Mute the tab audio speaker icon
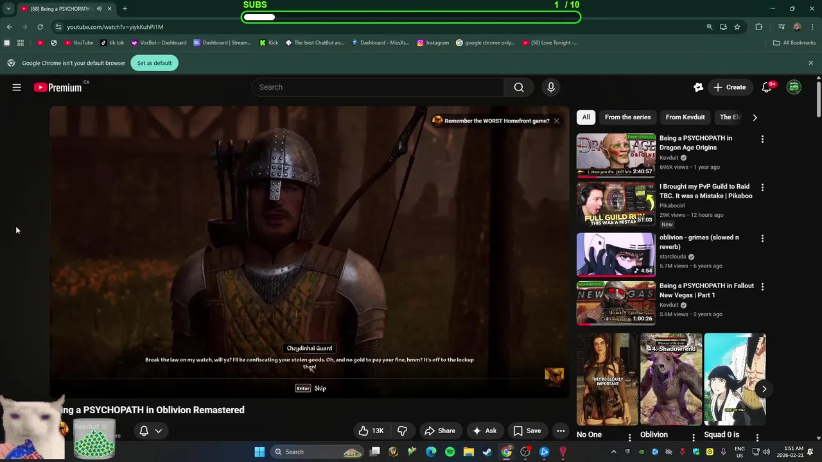Viewport: 822px width, 462px height. pos(99,9)
